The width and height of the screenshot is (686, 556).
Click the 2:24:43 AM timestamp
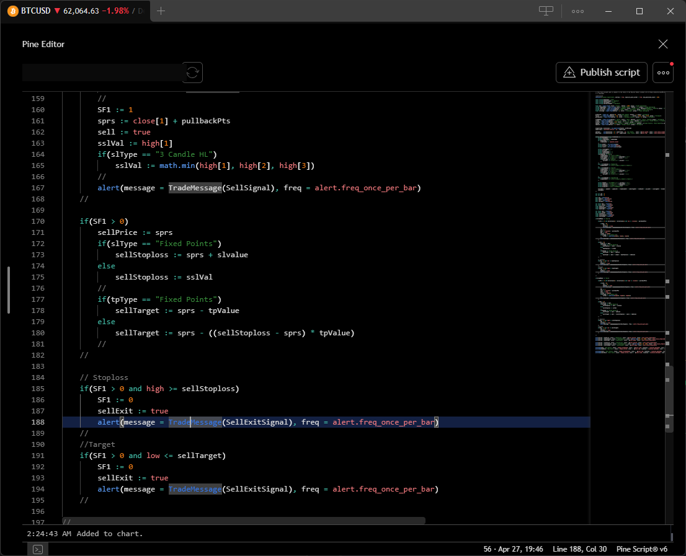pyautogui.click(x=49, y=534)
